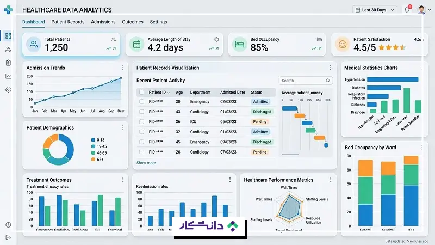Check the box for the ICU patient row
Screen dimensions: 435x245
point(141,121)
